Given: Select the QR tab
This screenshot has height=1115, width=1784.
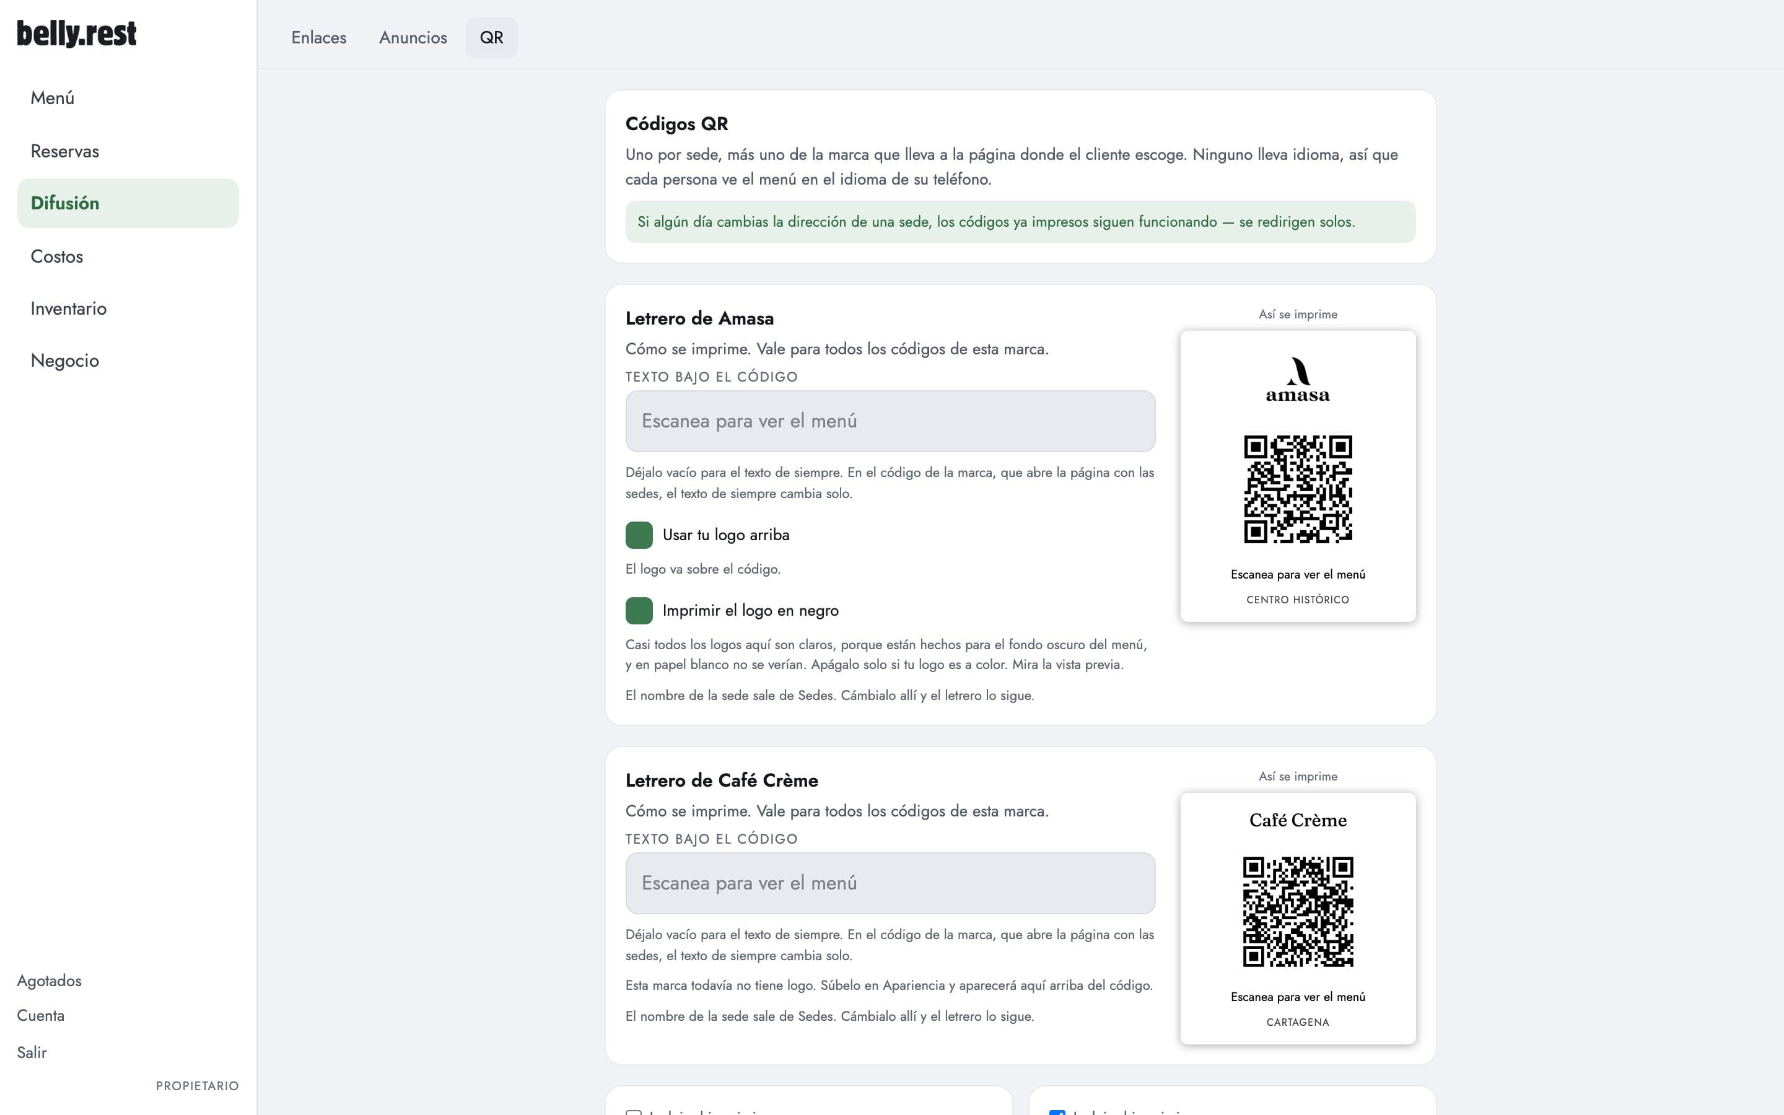Looking at the screenshot, I should click(x=492, y=38).
